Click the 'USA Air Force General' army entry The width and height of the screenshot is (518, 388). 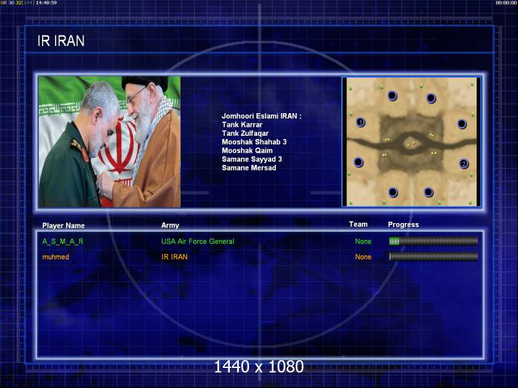(197, 241)
